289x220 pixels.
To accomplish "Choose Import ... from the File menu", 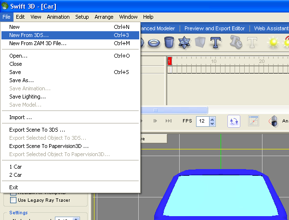I will (x=70, y=117).
